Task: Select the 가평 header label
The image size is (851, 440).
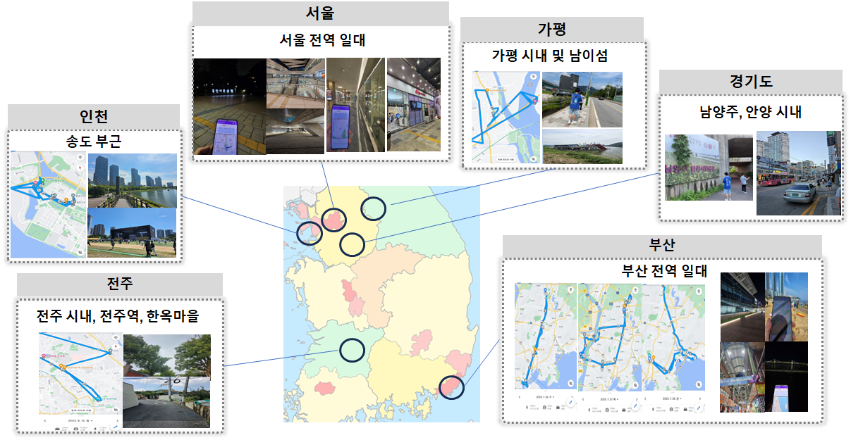Action: [552, 30]
